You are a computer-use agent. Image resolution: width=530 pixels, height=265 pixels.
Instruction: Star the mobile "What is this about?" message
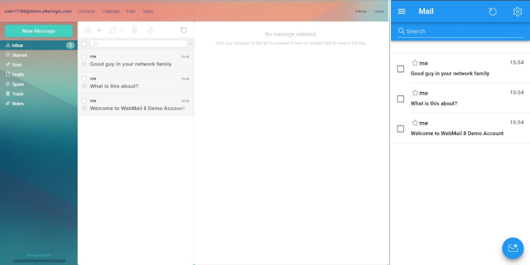pyautogui.click(x=415, y=93)
